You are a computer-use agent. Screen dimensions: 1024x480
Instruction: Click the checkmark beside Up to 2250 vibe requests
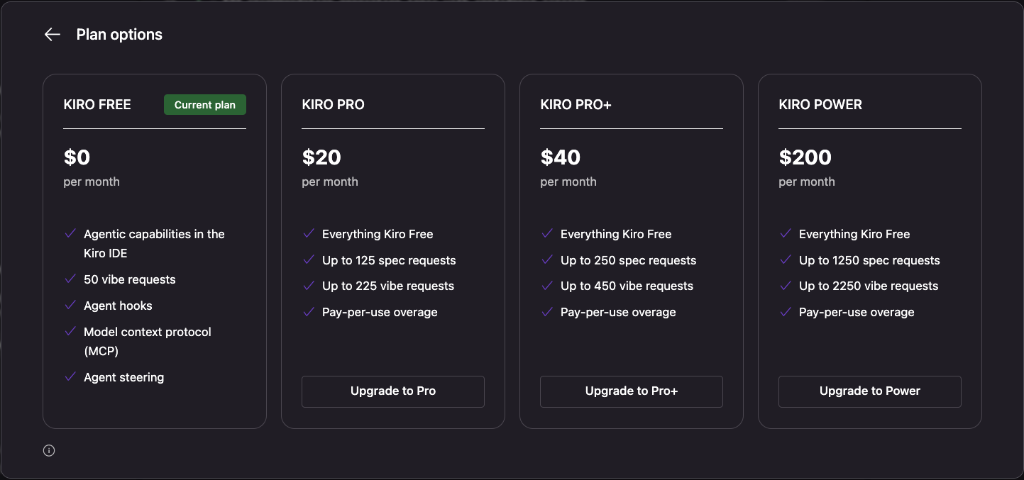click(x=786, y=285)
